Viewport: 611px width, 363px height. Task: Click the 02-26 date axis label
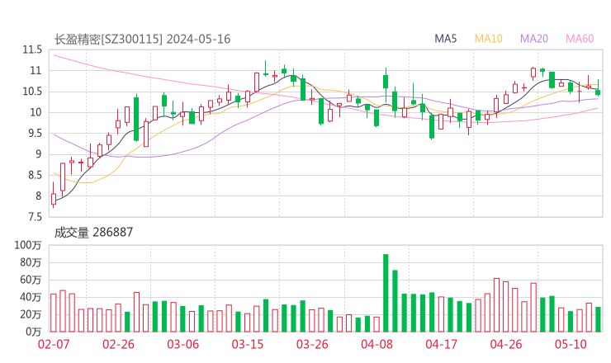pyautogui.click(x=118, y=344)
